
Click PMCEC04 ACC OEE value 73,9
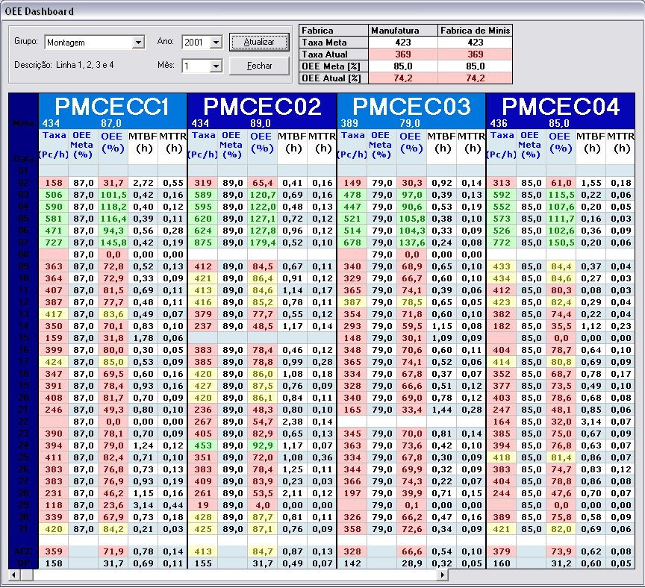pos(561,551)
